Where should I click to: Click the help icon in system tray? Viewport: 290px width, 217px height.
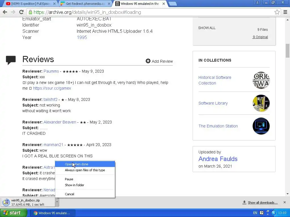261,213
